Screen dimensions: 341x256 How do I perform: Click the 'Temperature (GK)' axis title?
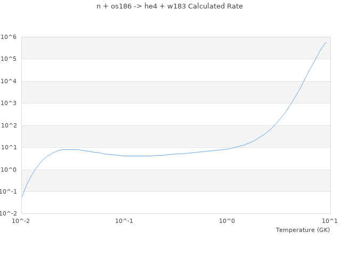pyautogui.click(x=303, y=230)
